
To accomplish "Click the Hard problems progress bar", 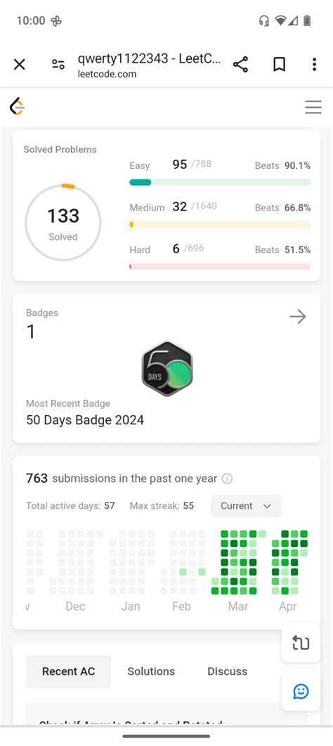I will pos(220,267).
